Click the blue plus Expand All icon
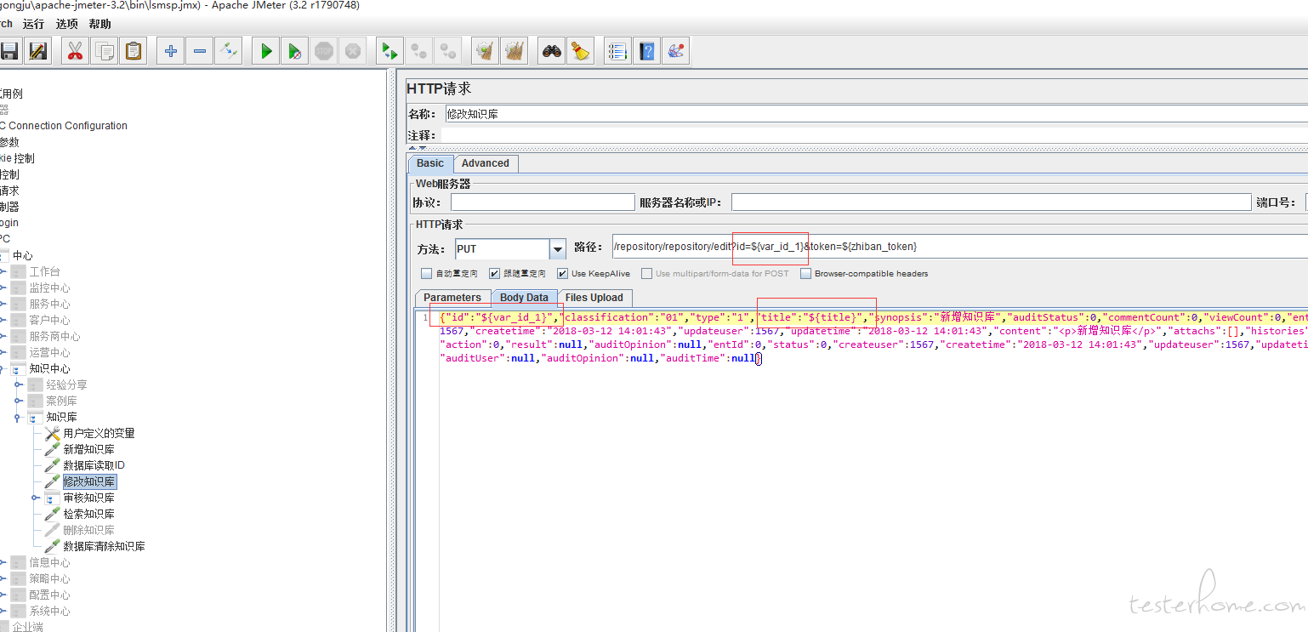Screen dimensions: 1308x632 [171, 51]
